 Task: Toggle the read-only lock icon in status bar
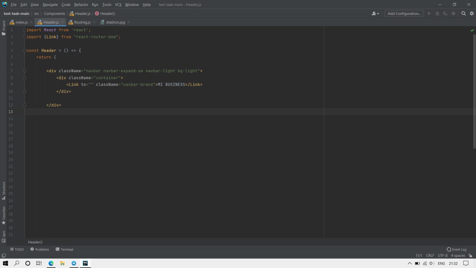470,256
